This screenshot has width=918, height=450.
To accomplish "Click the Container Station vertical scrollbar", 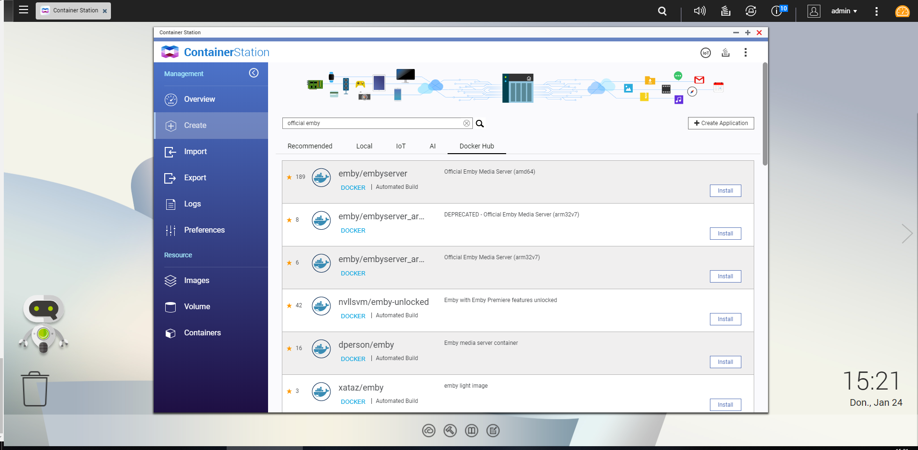I will 765,114.
